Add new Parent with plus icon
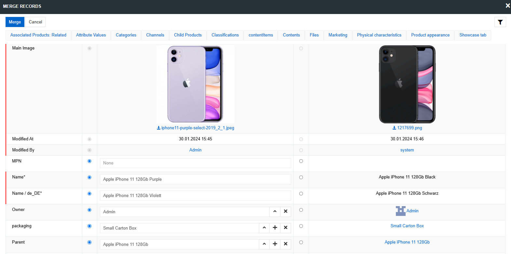 (275, 244)
